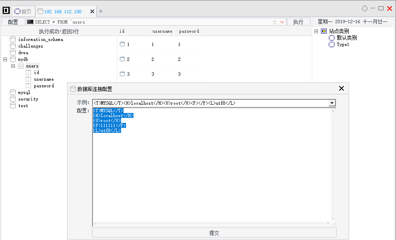Select the password column in tree

(44, 86)
